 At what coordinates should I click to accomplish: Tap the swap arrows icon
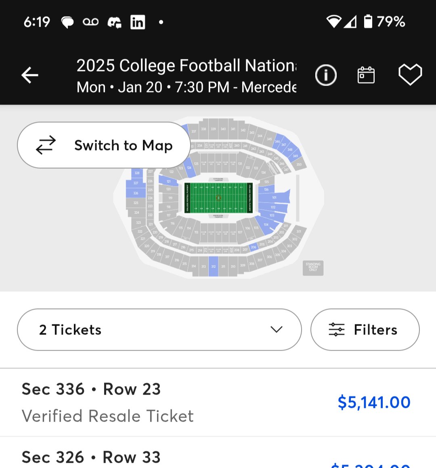point(46,145)
